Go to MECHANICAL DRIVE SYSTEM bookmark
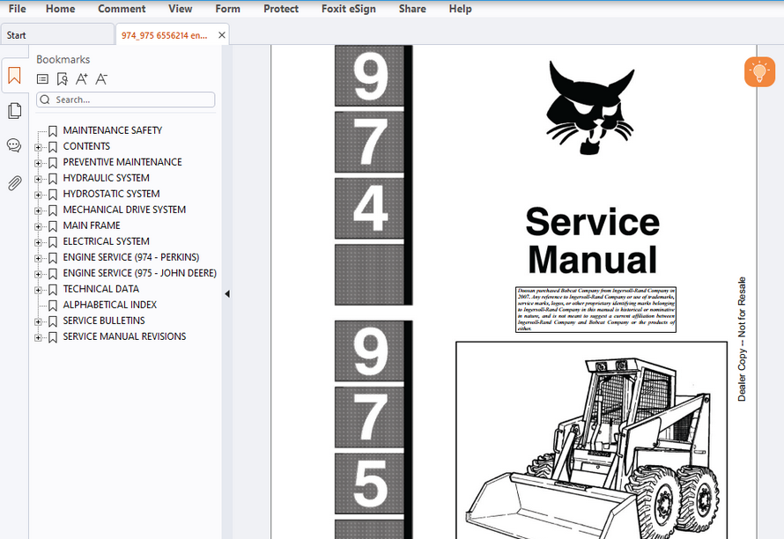The image size is (784, 539). (124, 210)
